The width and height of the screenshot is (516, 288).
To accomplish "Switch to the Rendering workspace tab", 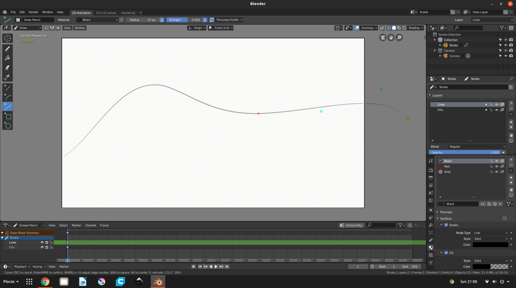I will pos(128,13).
